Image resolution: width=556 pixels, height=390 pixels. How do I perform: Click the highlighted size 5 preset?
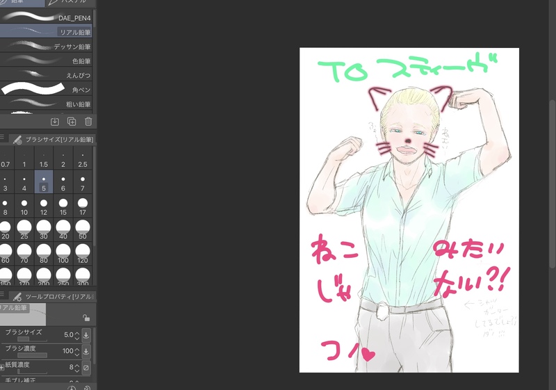point(44,182)
